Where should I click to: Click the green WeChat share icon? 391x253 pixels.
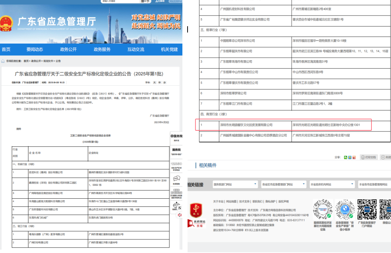[345, 157]
